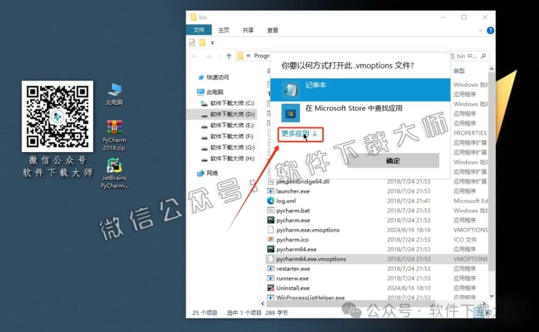Launch pycharm.exe in the bin folder
Viewport: 539px width, 332px height.
(x=292, y=220)
